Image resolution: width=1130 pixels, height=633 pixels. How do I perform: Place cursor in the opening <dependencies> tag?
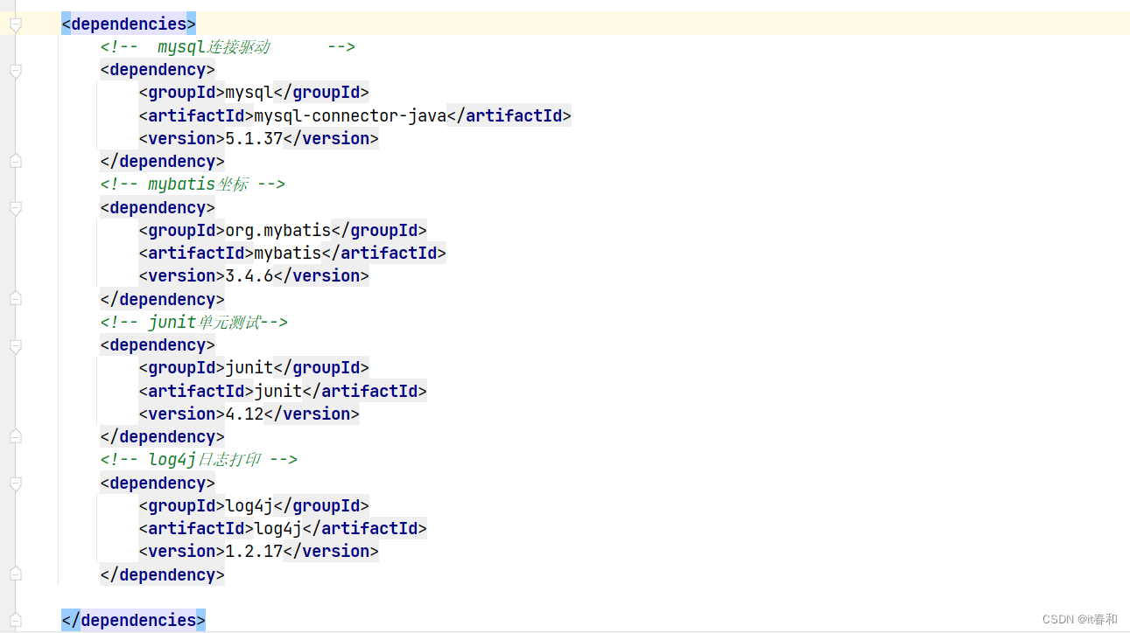click(129, 24)
